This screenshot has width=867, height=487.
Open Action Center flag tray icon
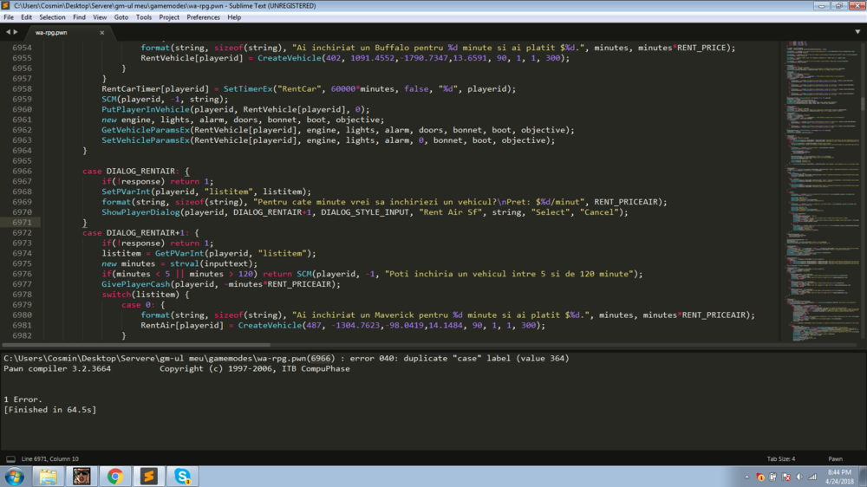coord(786,477)
